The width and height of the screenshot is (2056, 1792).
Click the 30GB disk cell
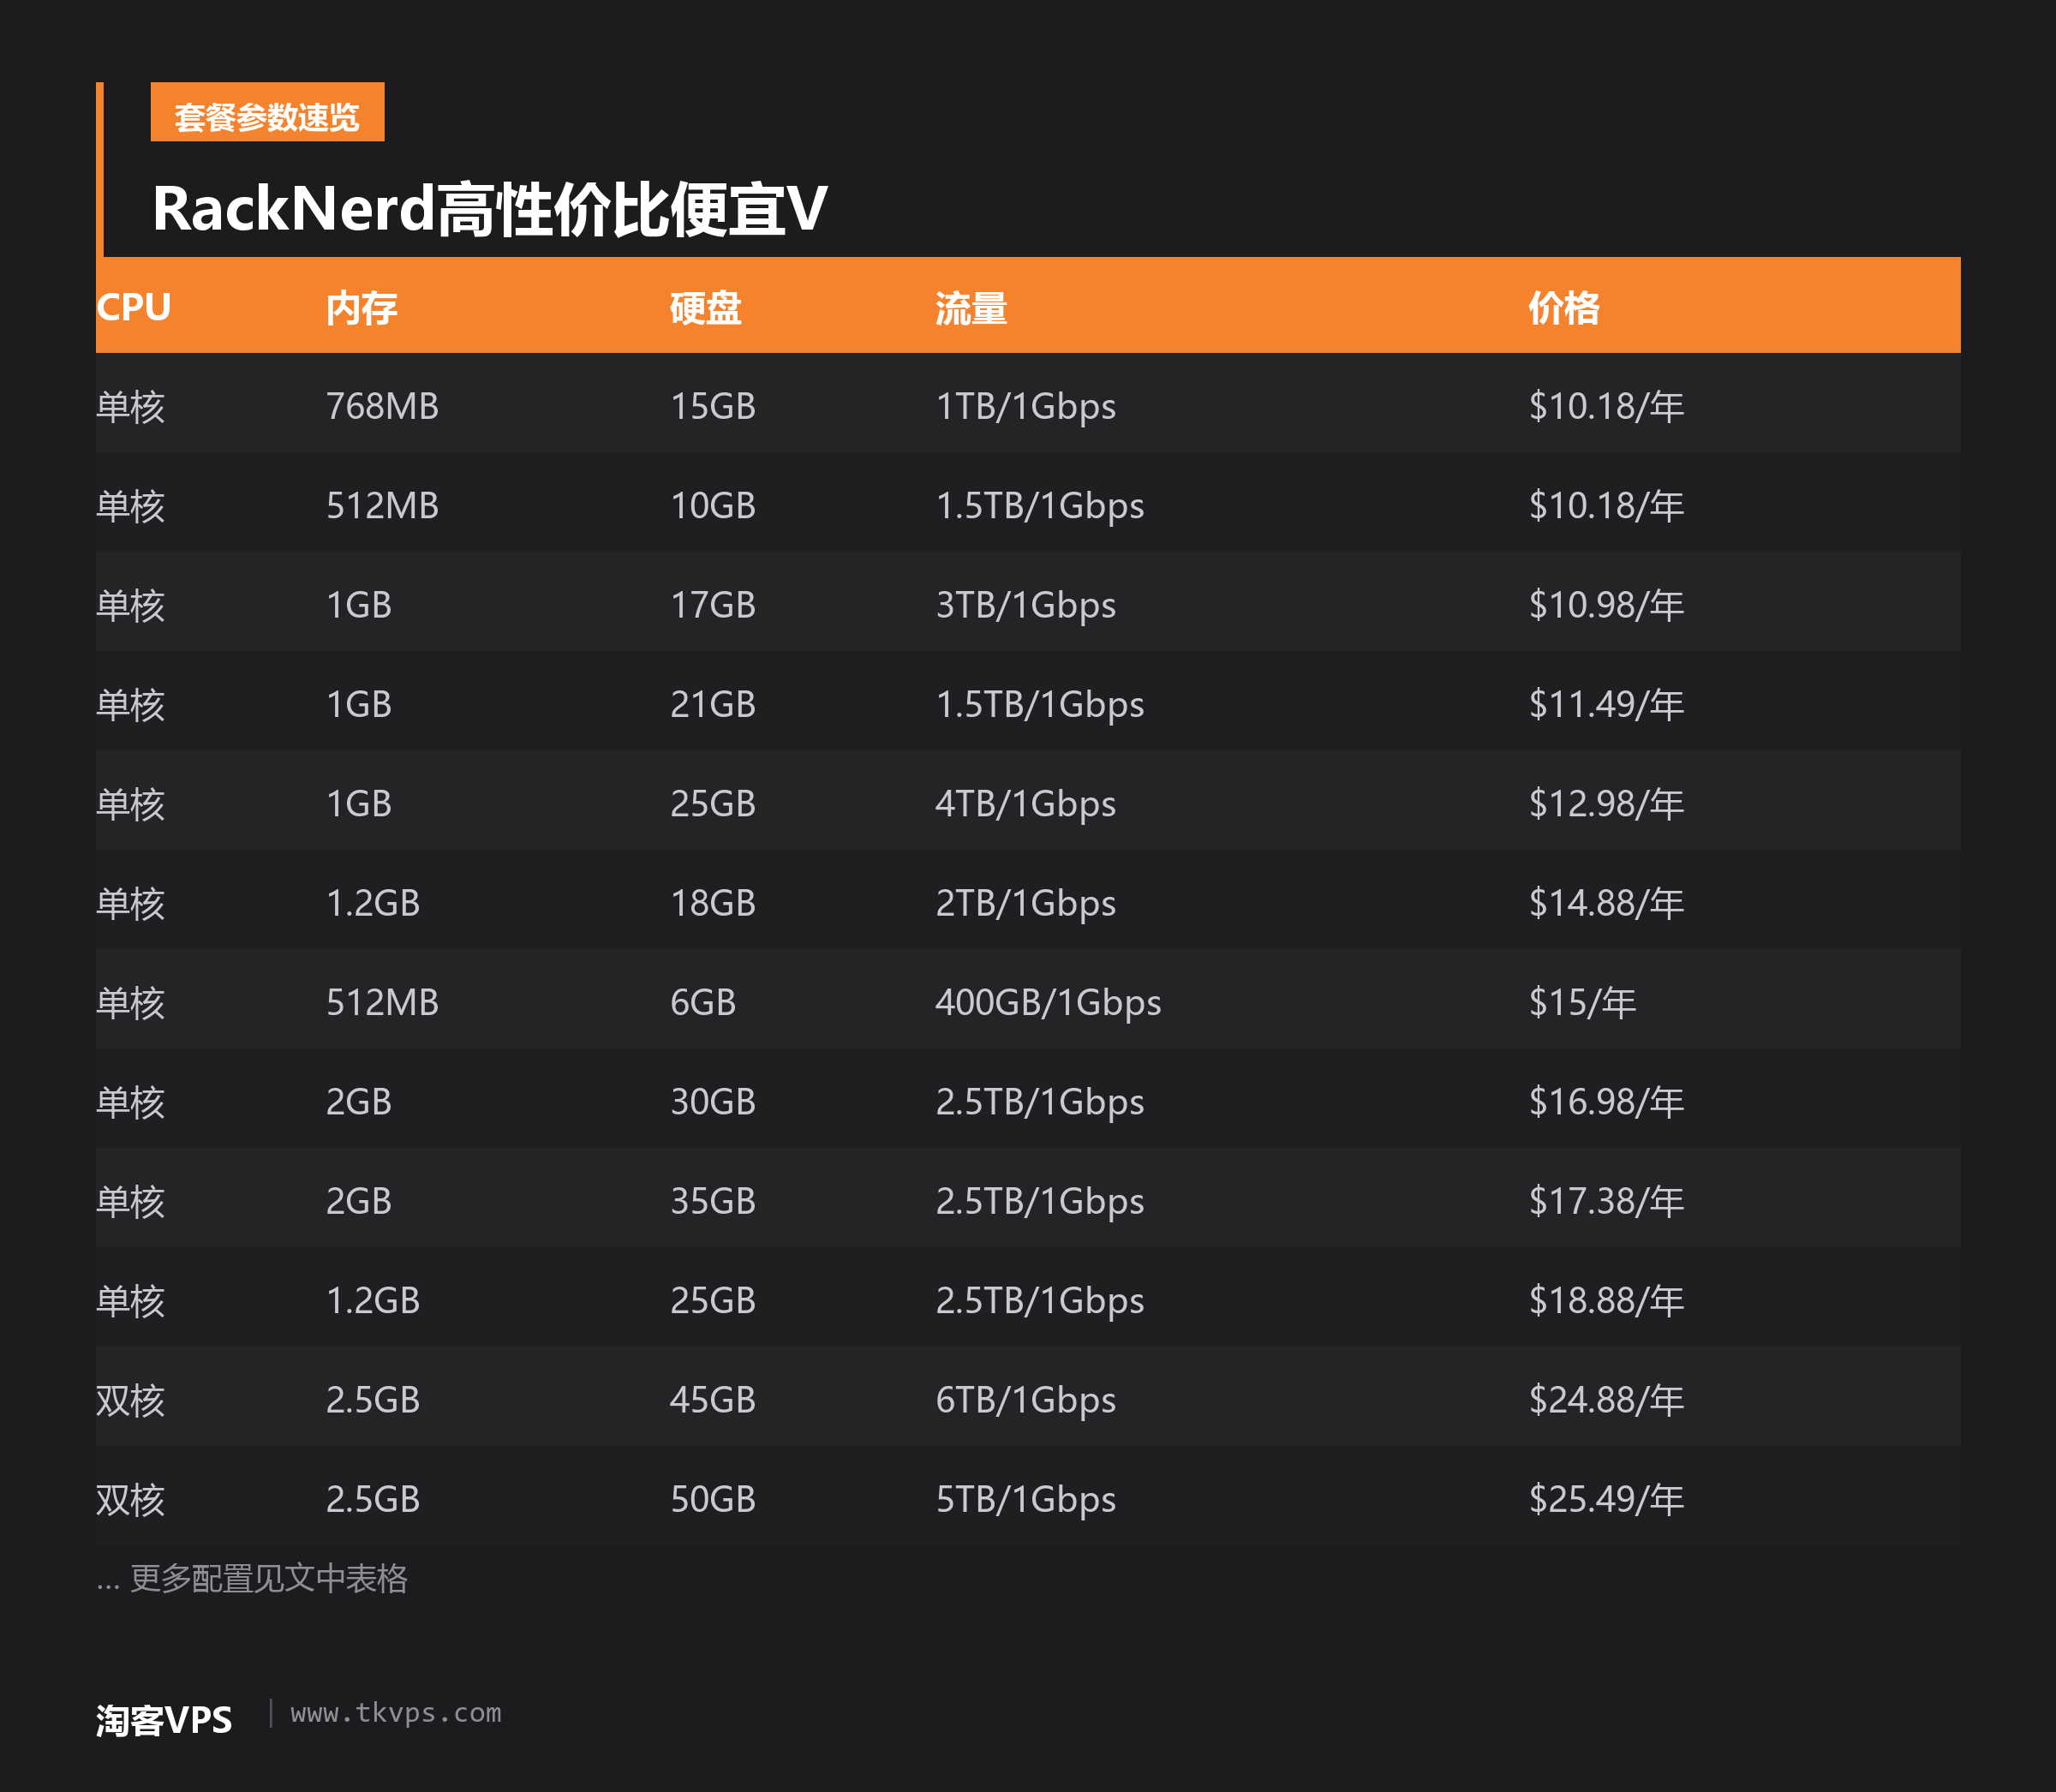pos(713,1101)
